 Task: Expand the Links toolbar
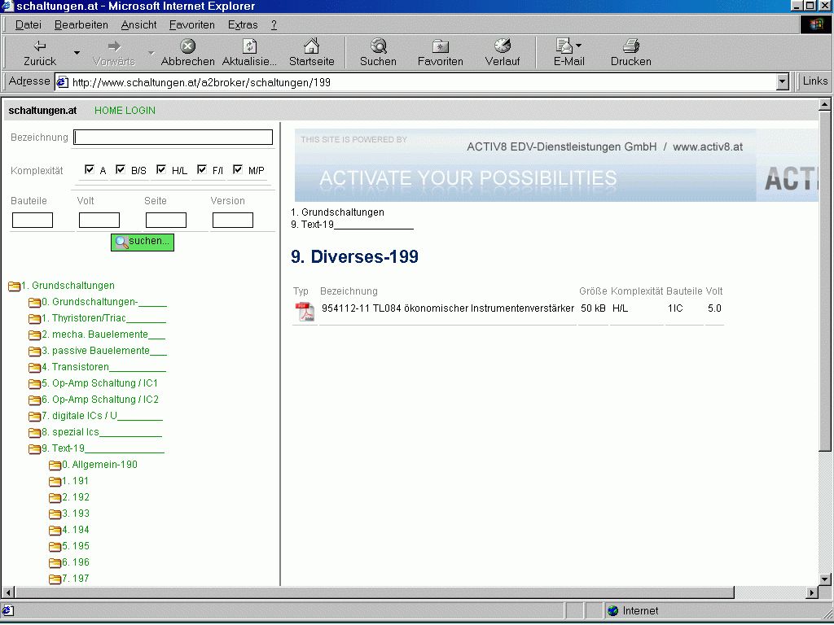814,81
